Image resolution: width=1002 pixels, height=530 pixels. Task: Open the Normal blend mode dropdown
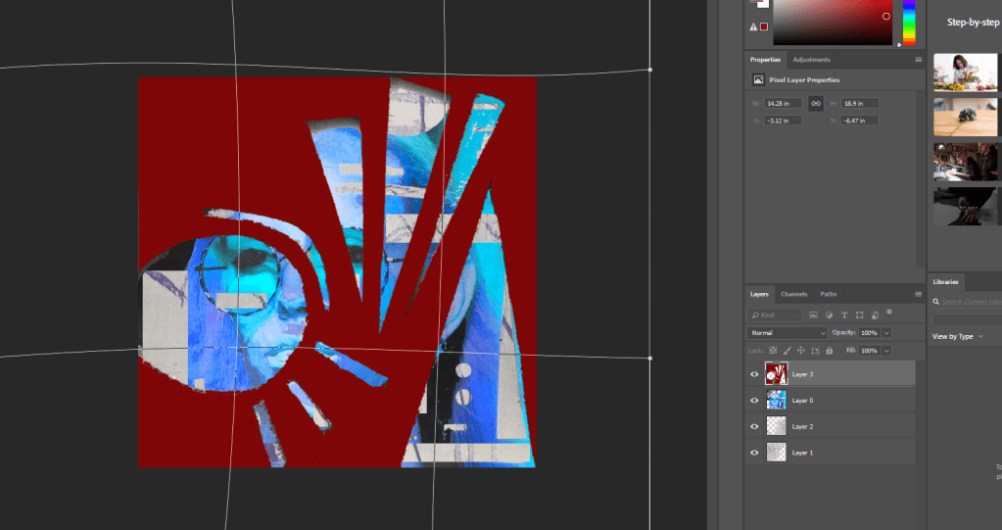point(788,333)
